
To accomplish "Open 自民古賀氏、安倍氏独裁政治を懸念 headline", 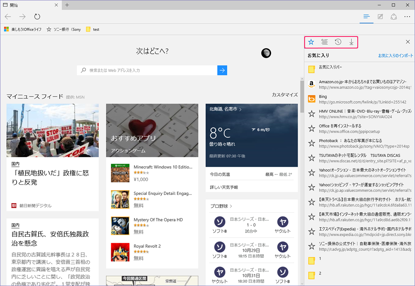I will pos(50,238).
